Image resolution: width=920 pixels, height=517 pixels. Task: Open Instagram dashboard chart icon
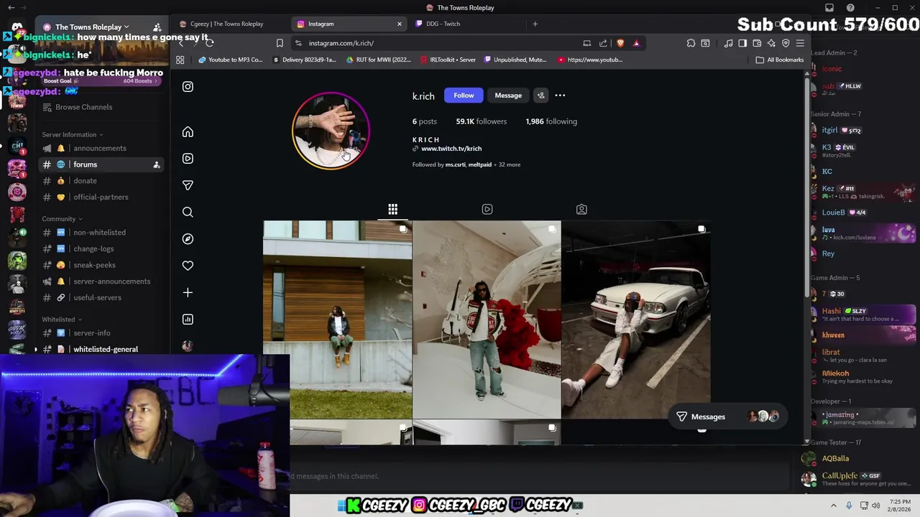188,320
